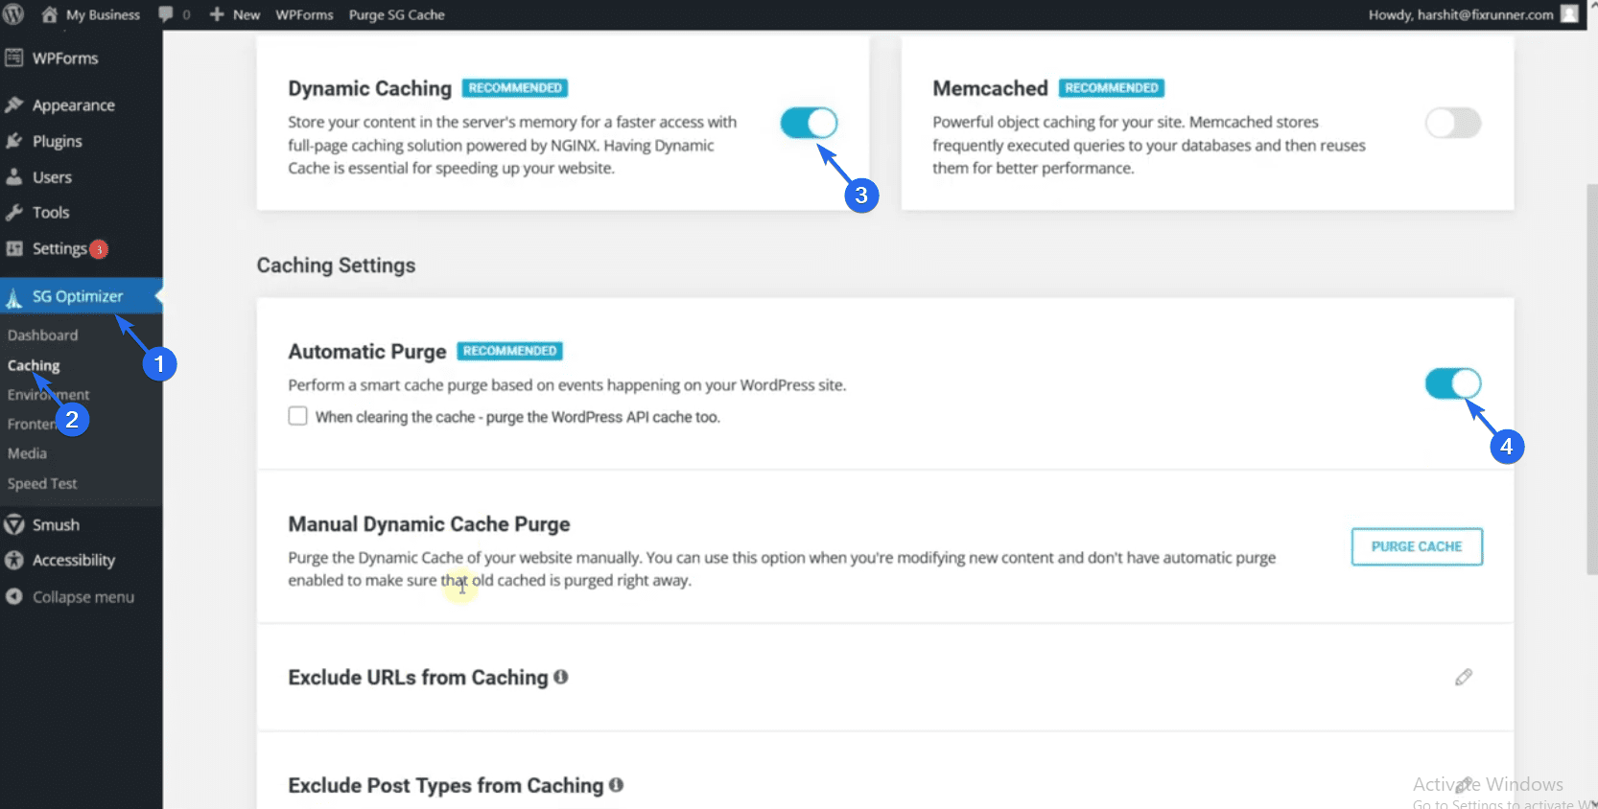
Task: Click the Settings sliders icon
Action: (x=14, y=248)
